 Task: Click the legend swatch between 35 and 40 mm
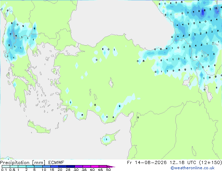click(x=87, y=166)
